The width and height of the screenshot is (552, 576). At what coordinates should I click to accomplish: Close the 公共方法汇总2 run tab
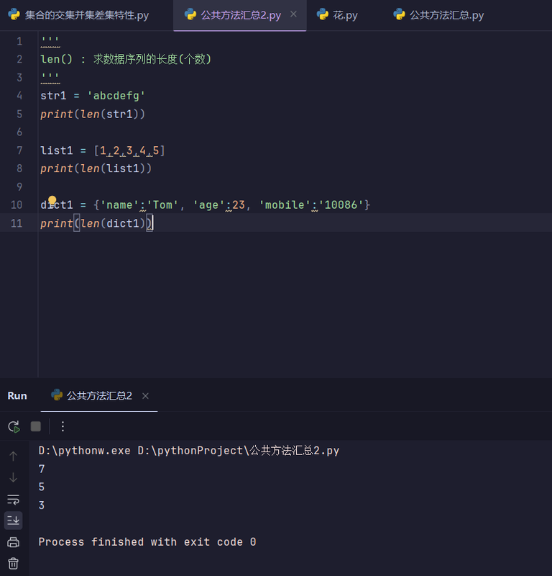[146, 396]
